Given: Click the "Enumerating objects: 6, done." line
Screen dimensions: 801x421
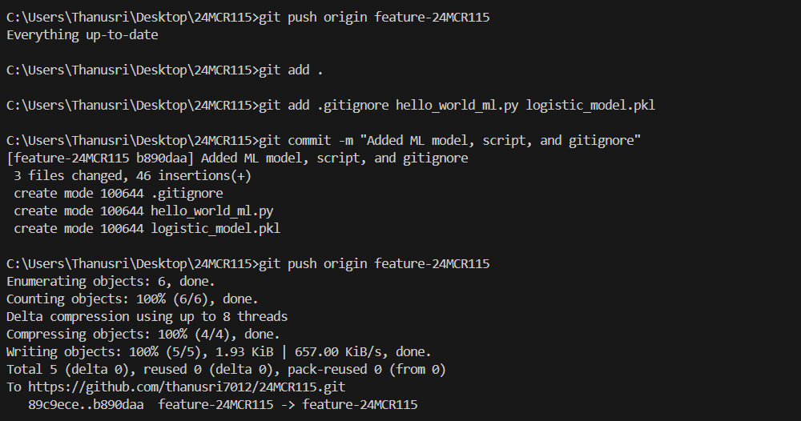Looking at the screenshot, I should tap(111, 281).
